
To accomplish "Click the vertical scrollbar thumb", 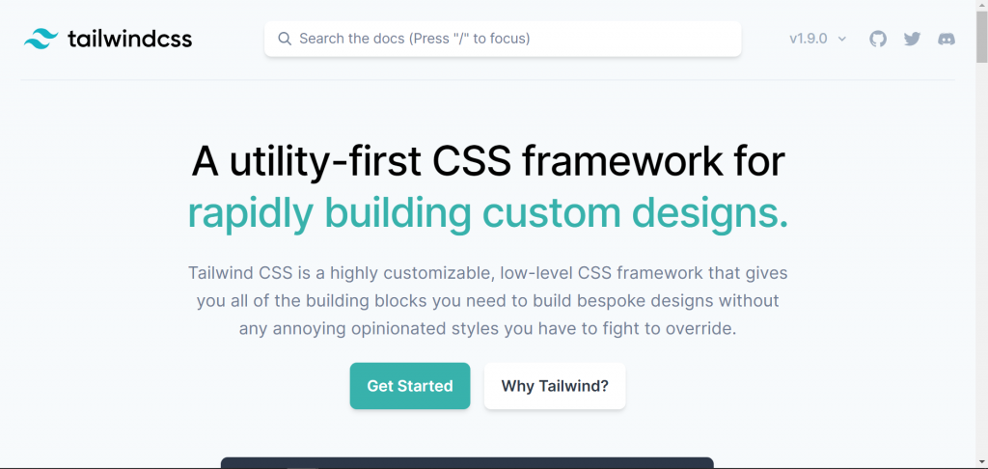I will (x=981, y=37).
